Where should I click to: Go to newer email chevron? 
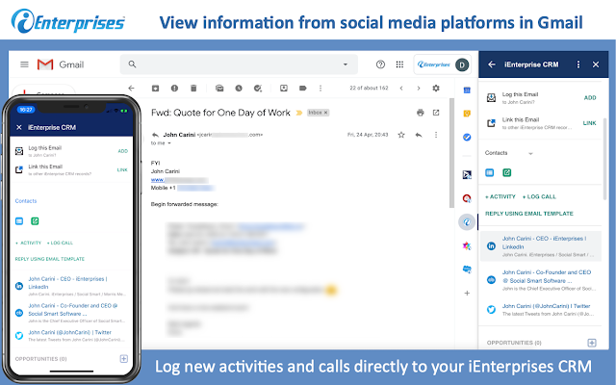401,88
